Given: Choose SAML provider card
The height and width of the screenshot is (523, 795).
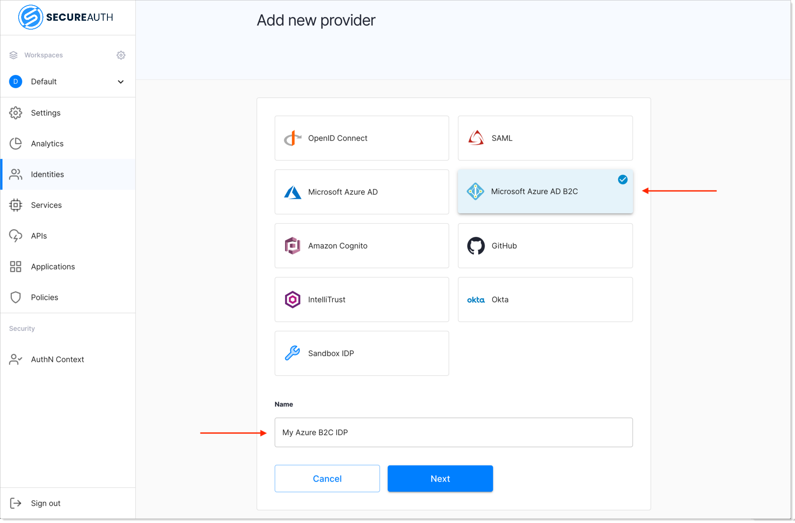Looking at the screenshot, I should (x=545, y=138).
